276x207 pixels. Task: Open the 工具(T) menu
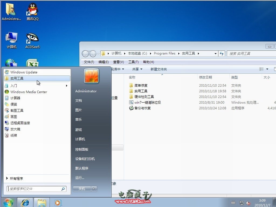(133, 62)
